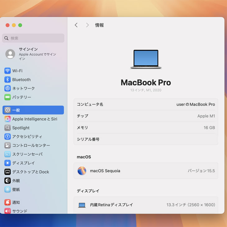Sign in via サインイン Apple Account

[x=33, y=54]
